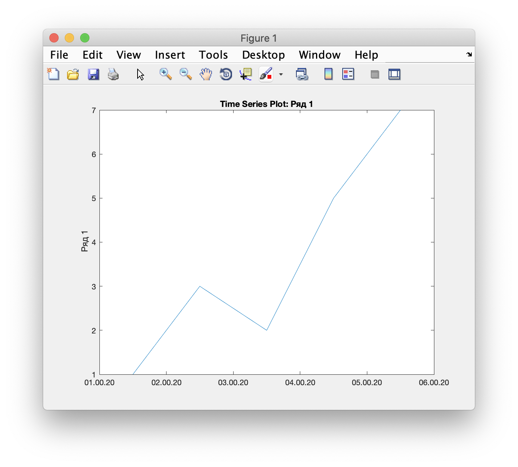The width and height of the screenshot is (518, 467).
Task: Click the x-axis tick label 03.00.20
Action: (233, 382)
